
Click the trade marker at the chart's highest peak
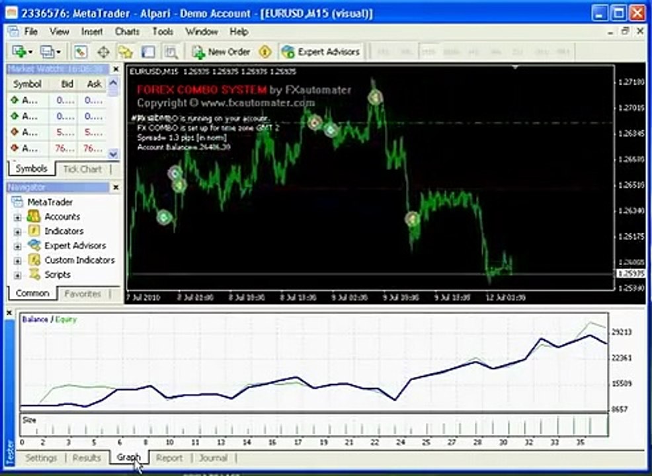tap(375, 98)
